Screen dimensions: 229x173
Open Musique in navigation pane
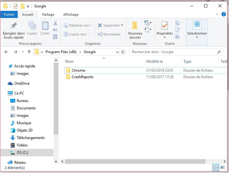(x=24, y=123)
